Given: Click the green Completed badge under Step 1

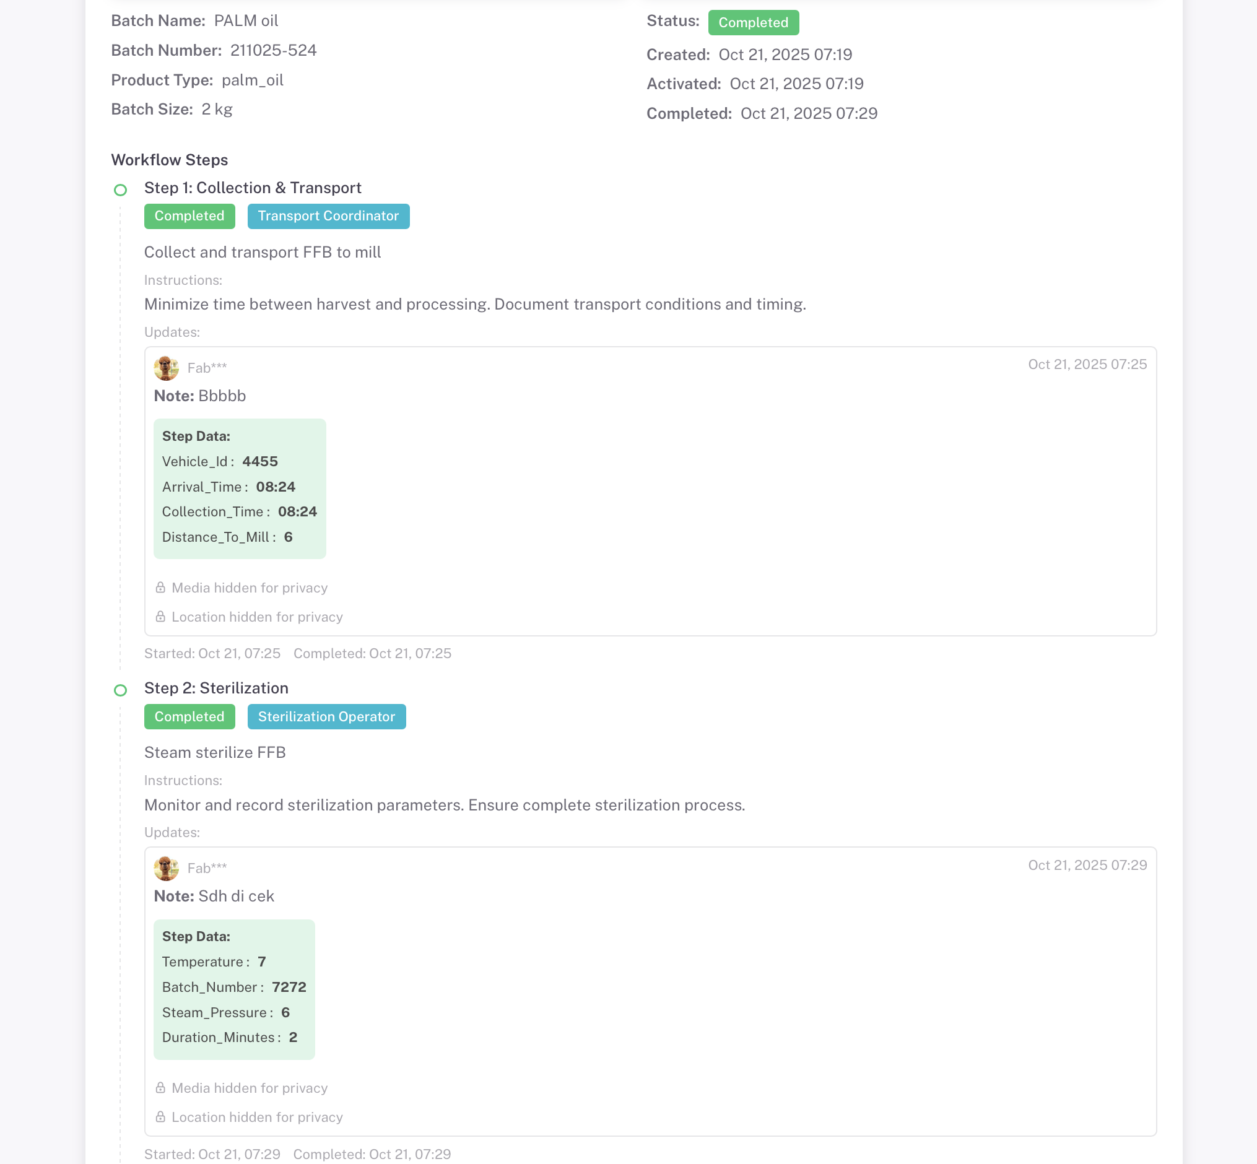Looking at the screenshot, I should [x=189, y=216].
